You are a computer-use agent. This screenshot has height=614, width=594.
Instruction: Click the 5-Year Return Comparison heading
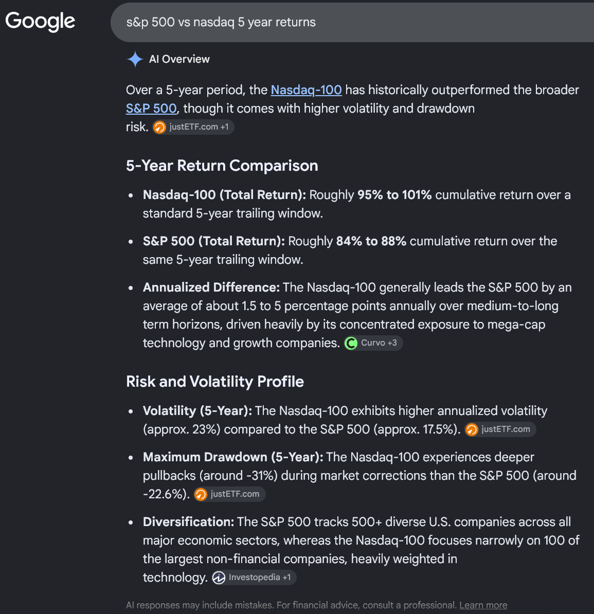(x=222, y=166)
